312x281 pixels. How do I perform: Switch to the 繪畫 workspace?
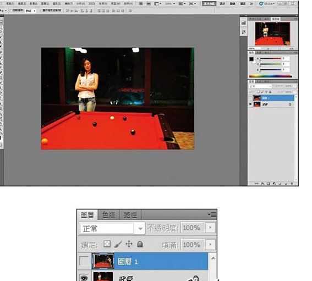click(232, 4)
